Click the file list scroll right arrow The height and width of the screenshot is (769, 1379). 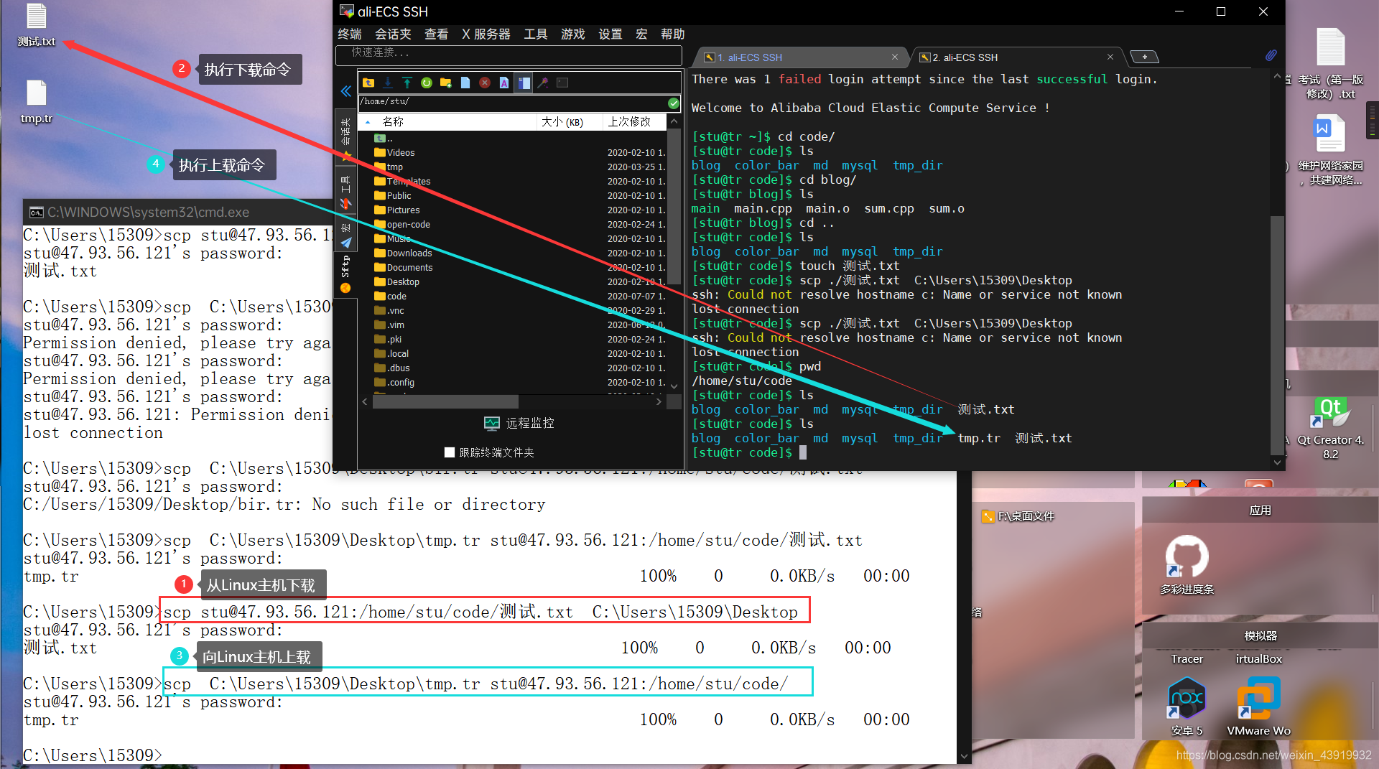click(x=659, y=402)
